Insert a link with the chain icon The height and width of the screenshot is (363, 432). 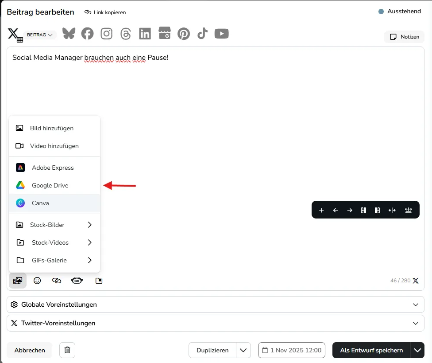pos(56,280)
